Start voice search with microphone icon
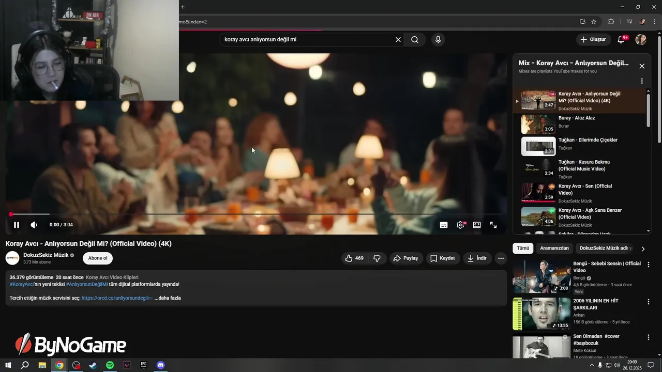662x372 pixels. (438, 40)
